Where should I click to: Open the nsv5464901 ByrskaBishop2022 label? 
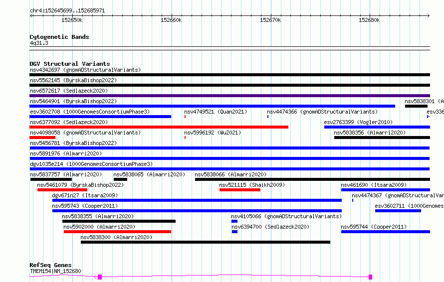[73, 101]
